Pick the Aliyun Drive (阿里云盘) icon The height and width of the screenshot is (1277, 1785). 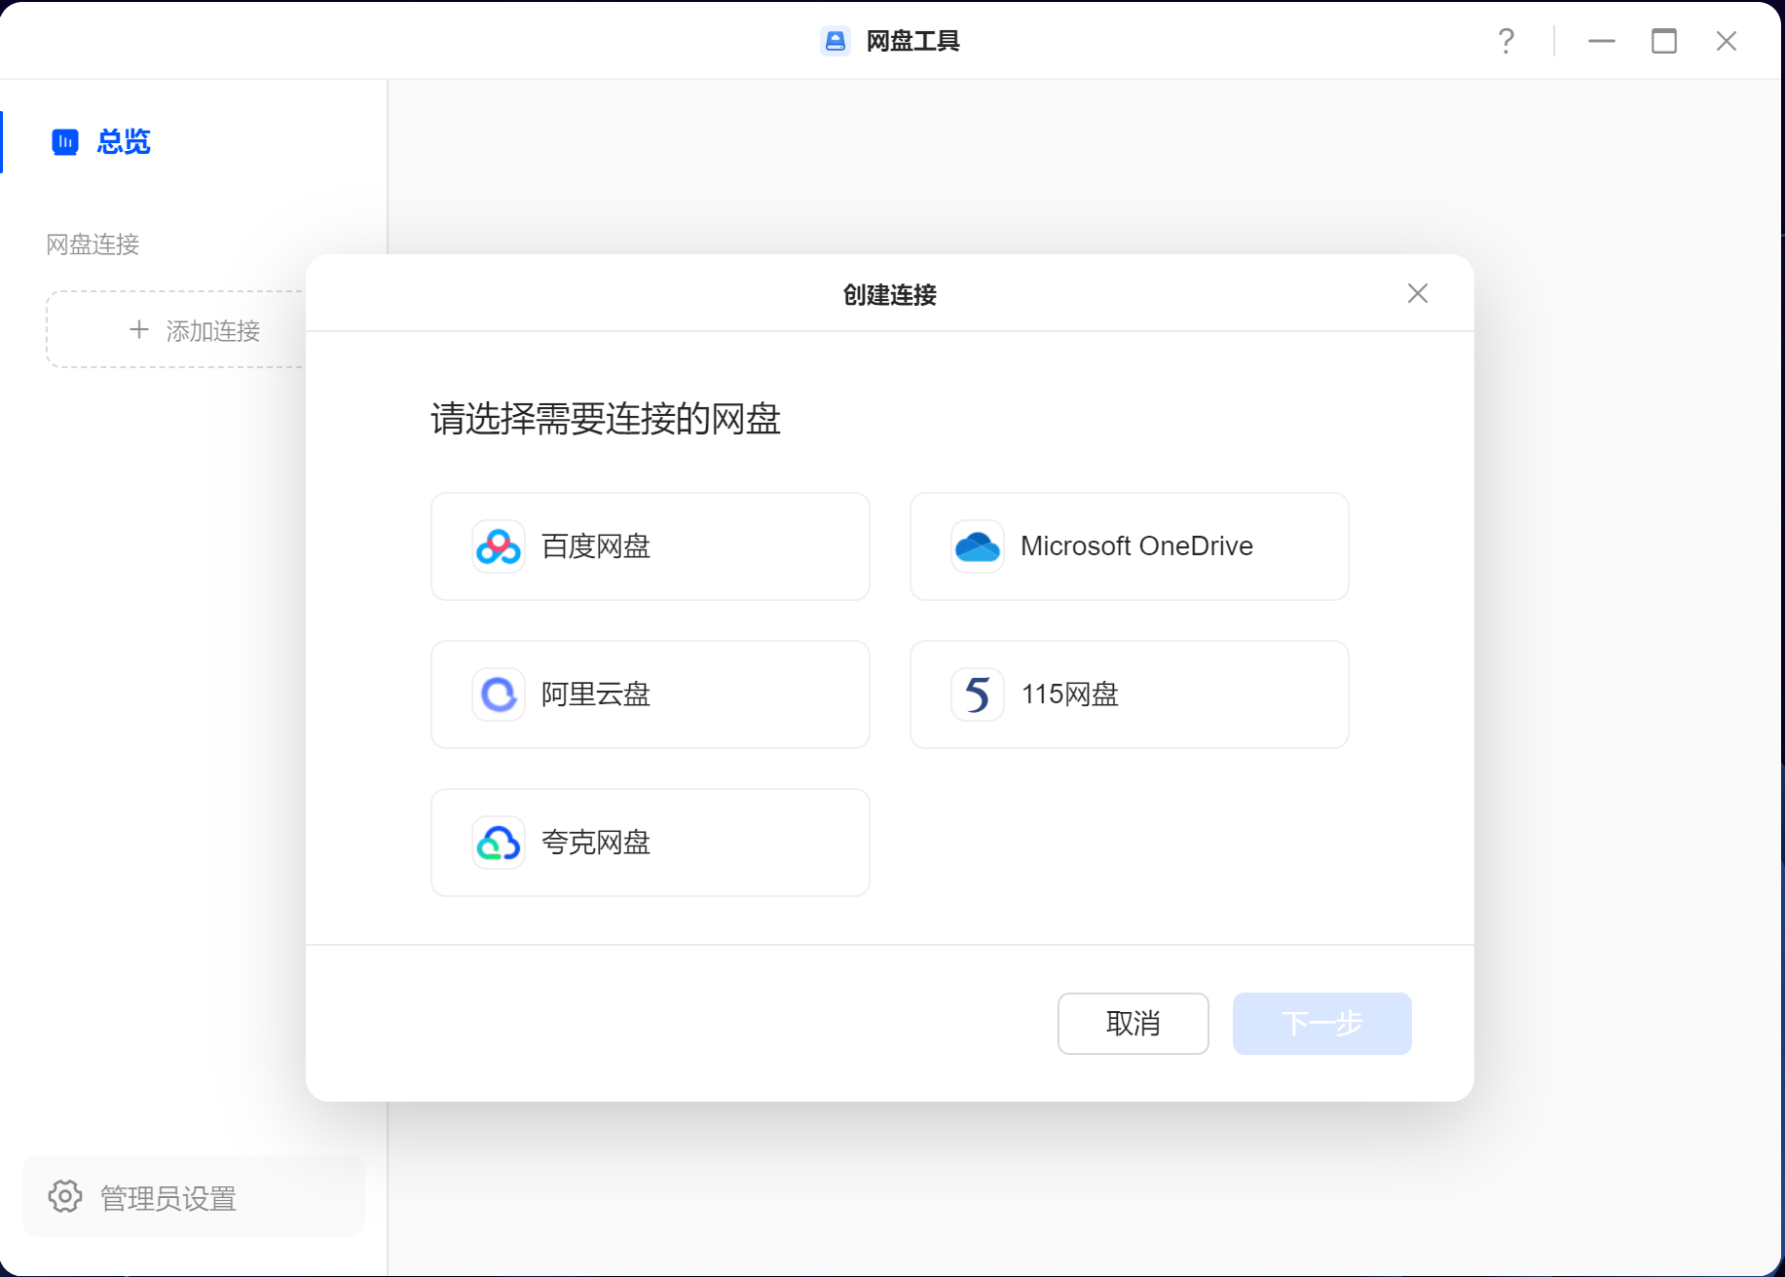point(499,695)
